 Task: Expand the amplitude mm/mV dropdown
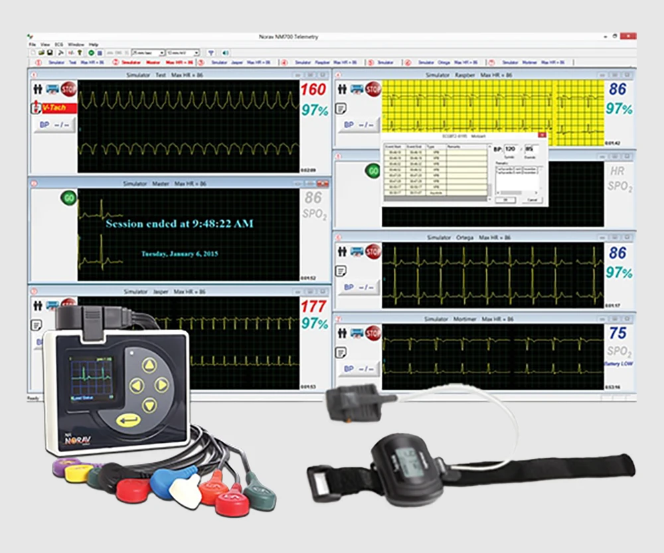click(x=183, y=52)
